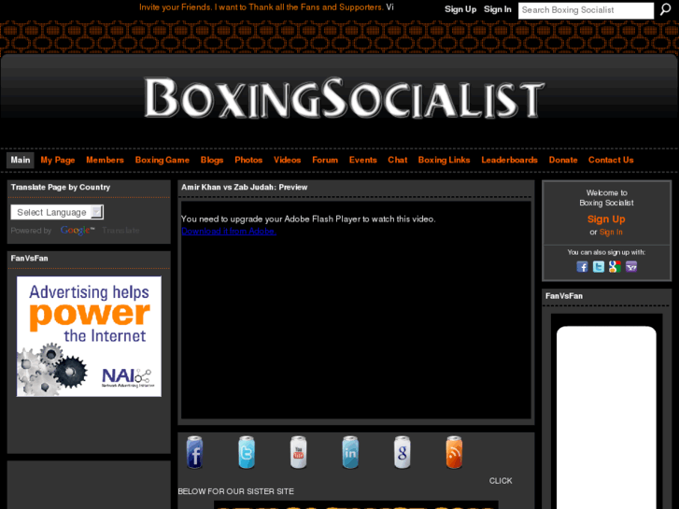Click the Search Boxing Socialist field
The width and height of the screenshot is (679, 509).
tap(586, 10)
